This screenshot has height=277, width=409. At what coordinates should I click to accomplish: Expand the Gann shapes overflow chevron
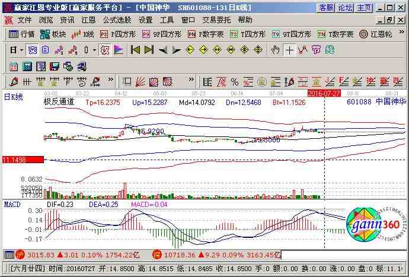pyautogui.click(x=191, y=79)
